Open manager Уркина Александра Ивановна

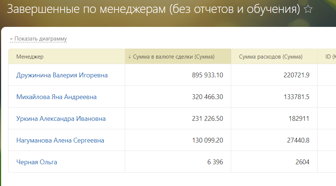tap(61, 119)
